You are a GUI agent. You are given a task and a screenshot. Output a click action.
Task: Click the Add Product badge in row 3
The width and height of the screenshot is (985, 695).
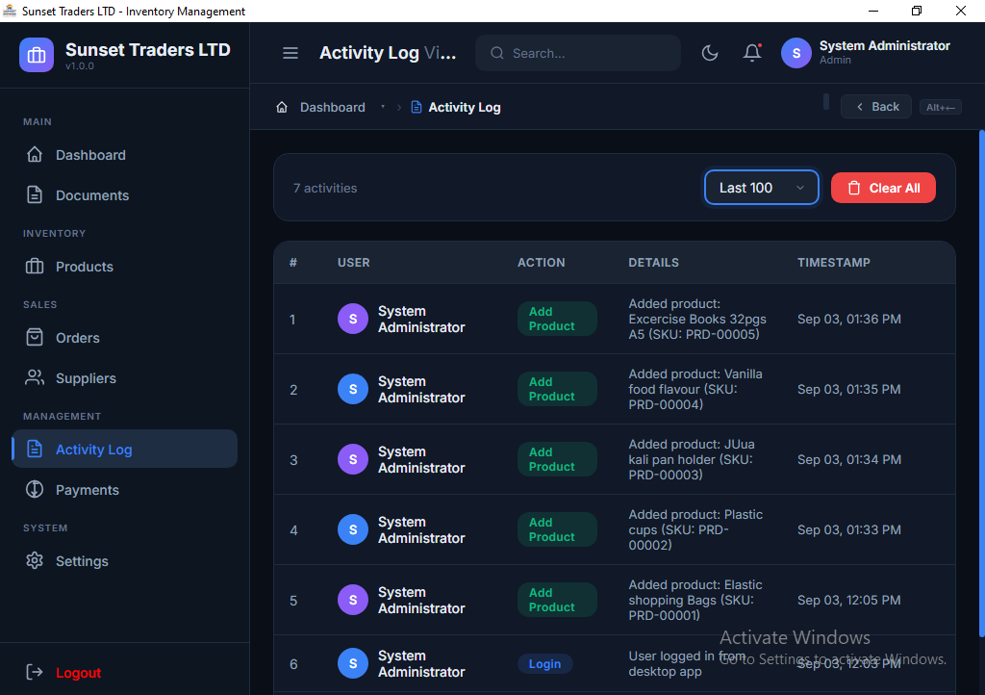click(557, 459)
